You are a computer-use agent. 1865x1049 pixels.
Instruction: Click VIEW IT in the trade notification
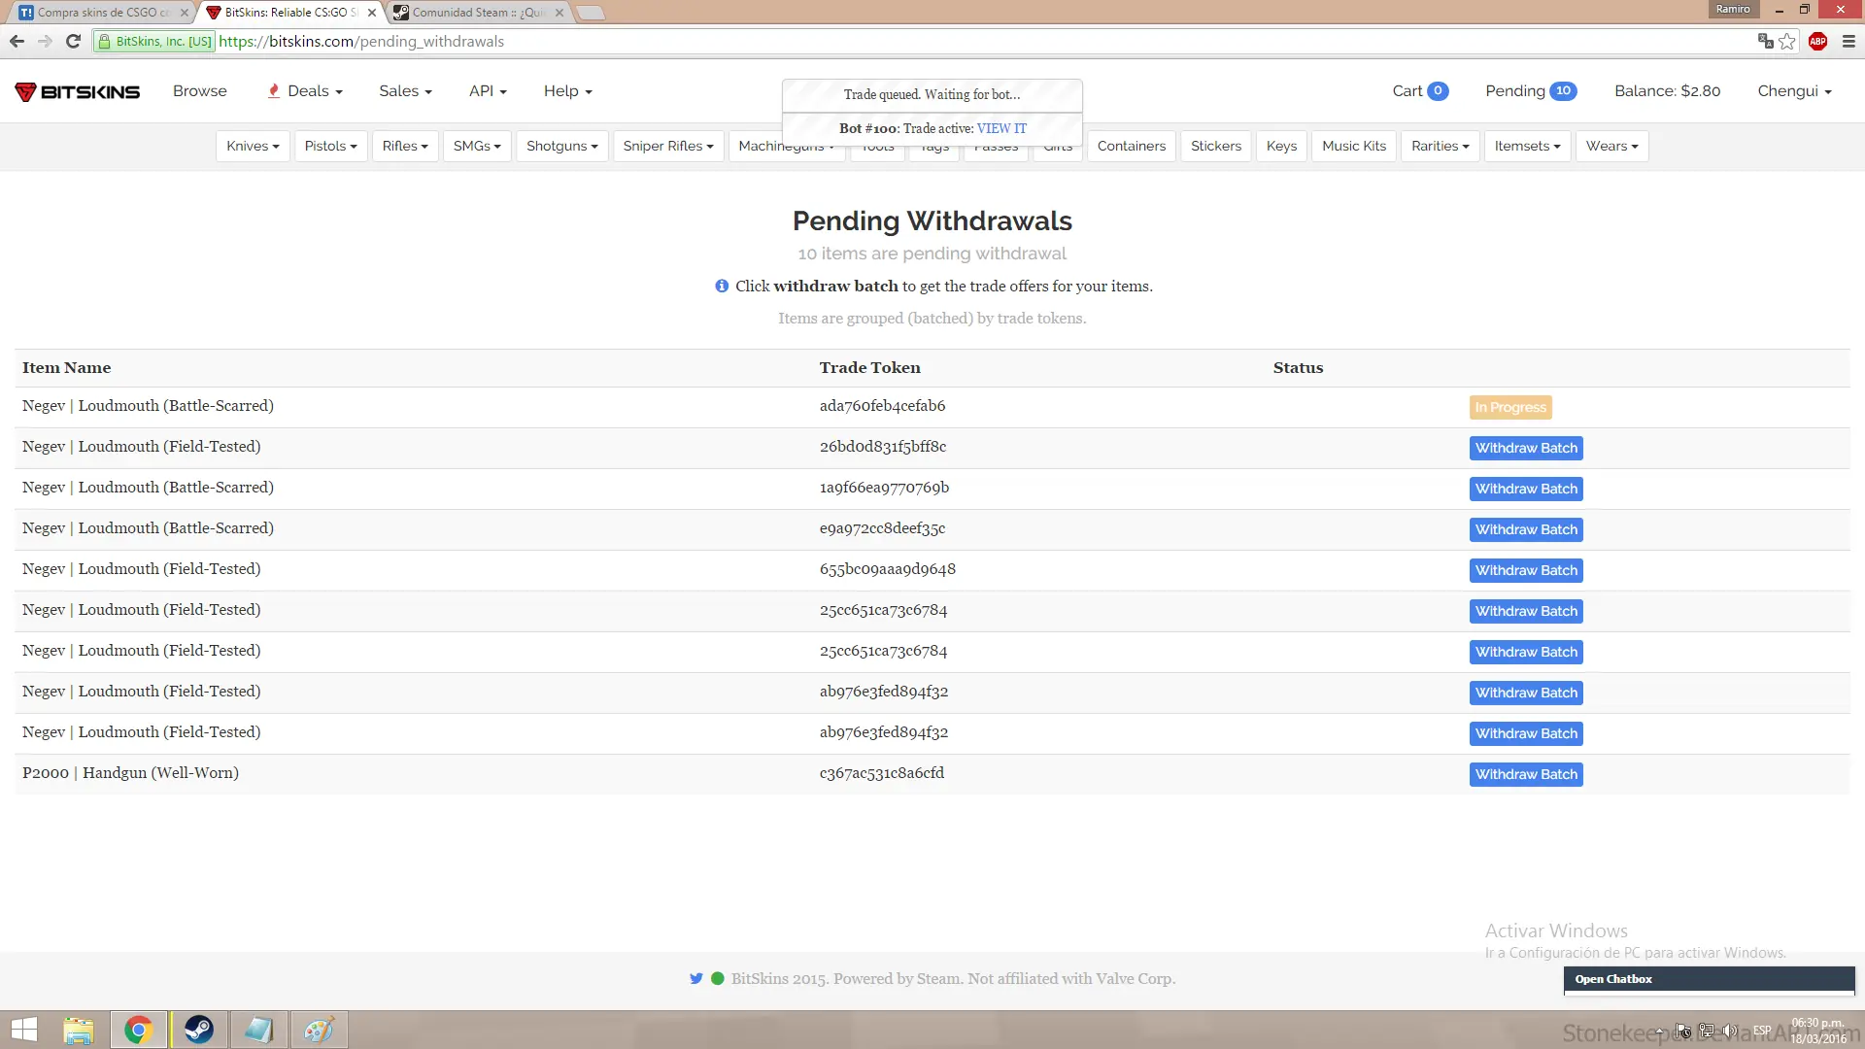tap(1001, 128)
